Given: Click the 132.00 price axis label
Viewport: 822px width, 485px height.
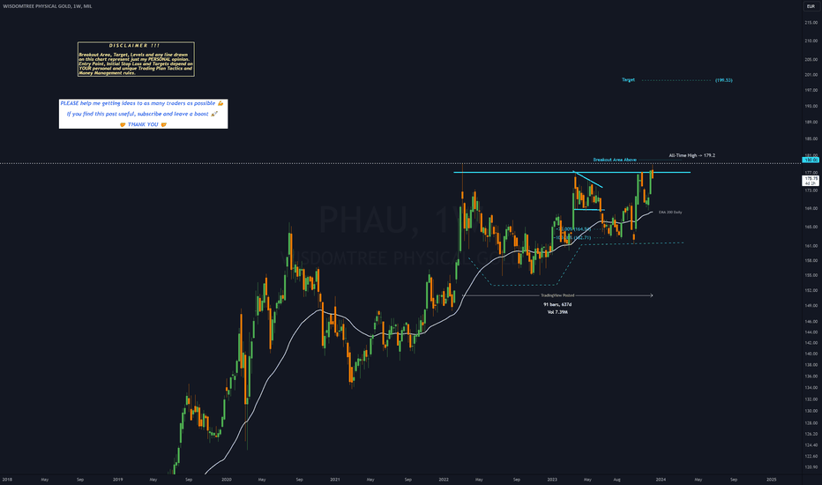Looking at the screenshot, I should coord(811,399).
